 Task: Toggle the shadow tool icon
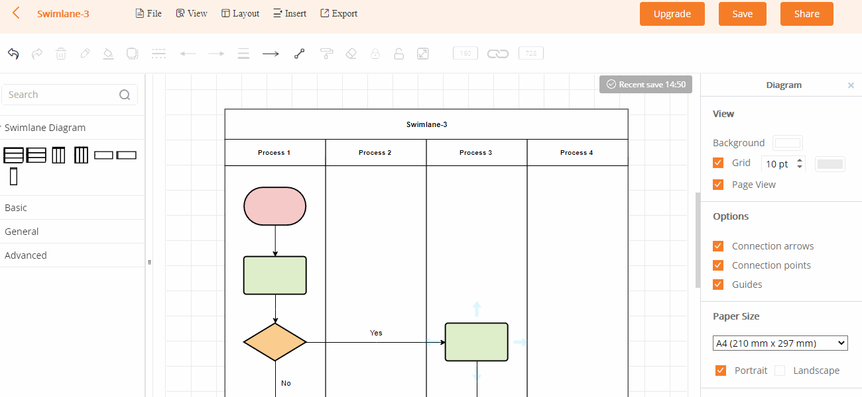pos(133,54)
